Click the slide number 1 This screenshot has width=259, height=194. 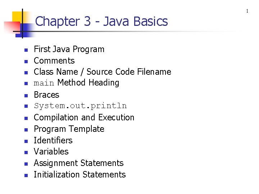(x=247, y=11)
